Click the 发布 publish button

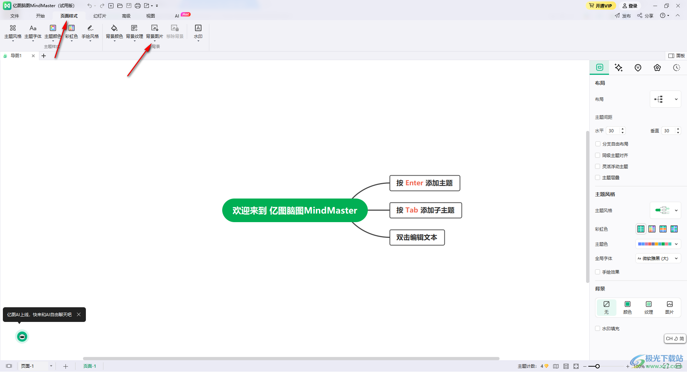(623, 16)
